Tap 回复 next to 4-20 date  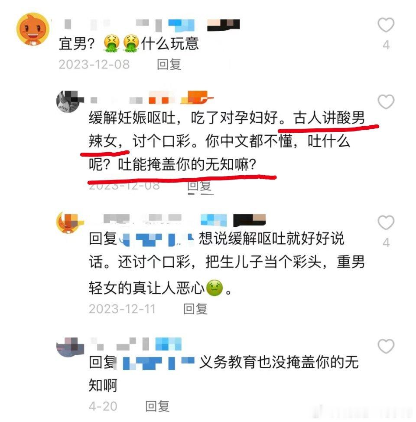[157, 406]
